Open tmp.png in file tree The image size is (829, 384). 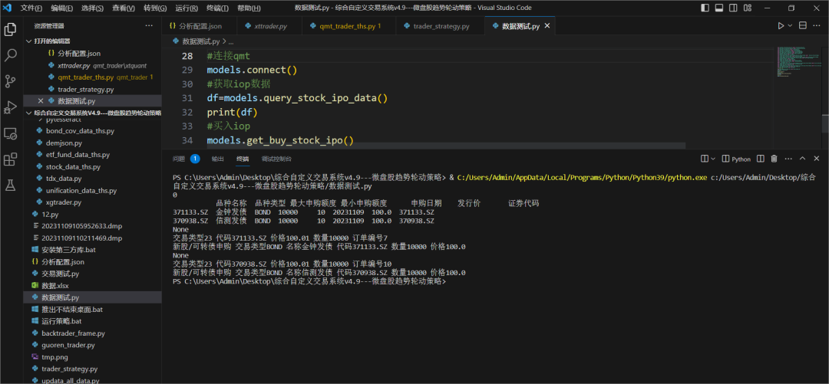coord(93,357)
